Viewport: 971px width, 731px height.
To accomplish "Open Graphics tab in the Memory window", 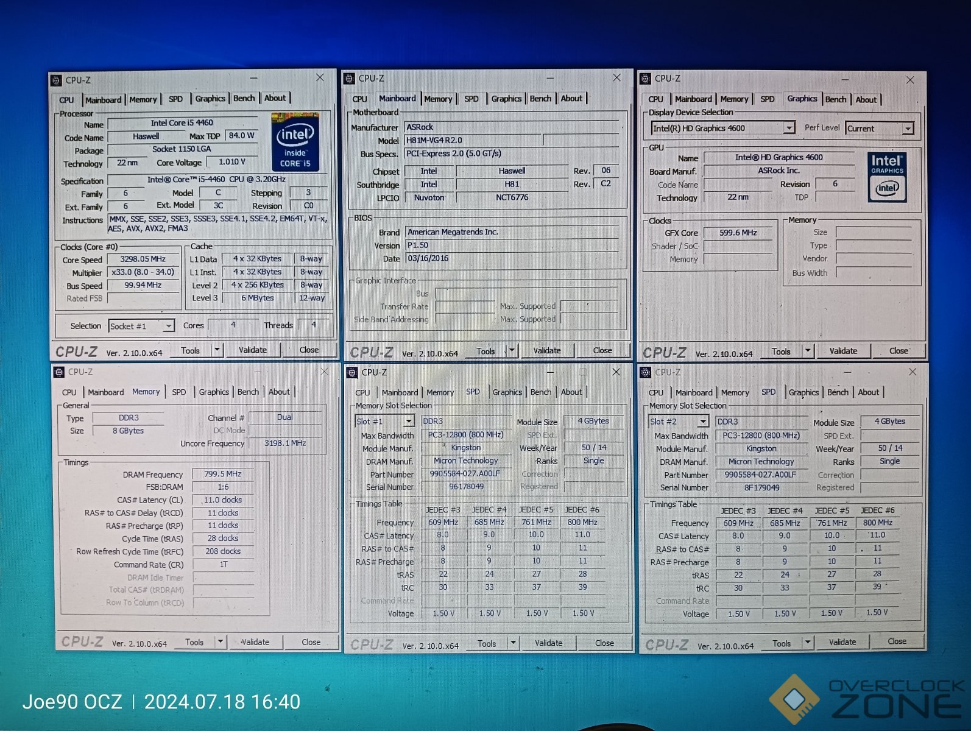I will [x=214, y=392].
